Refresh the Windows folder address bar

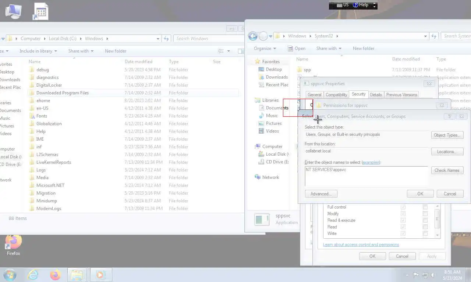(x=166, y=39)
